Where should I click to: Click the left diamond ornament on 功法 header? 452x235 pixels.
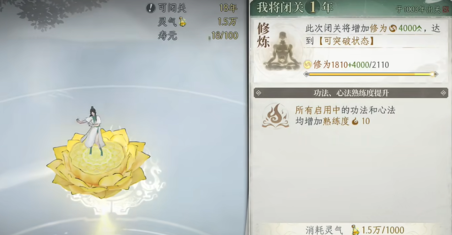point(258,93)
